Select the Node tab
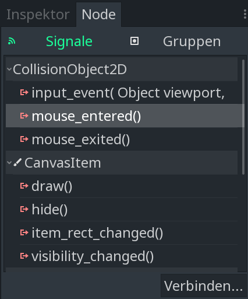 pyautogui.click(x=98, y=15)
